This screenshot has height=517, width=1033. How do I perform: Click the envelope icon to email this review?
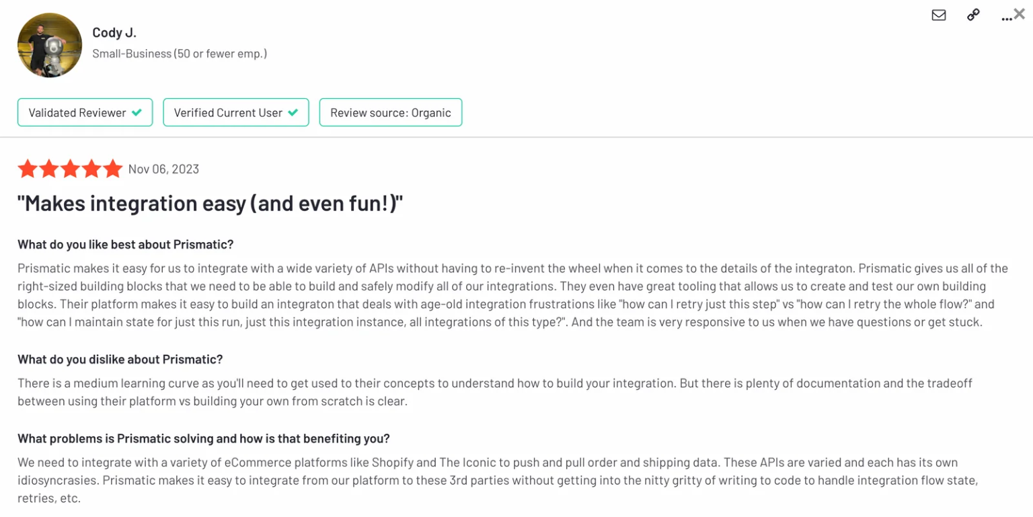coord(939,15)
